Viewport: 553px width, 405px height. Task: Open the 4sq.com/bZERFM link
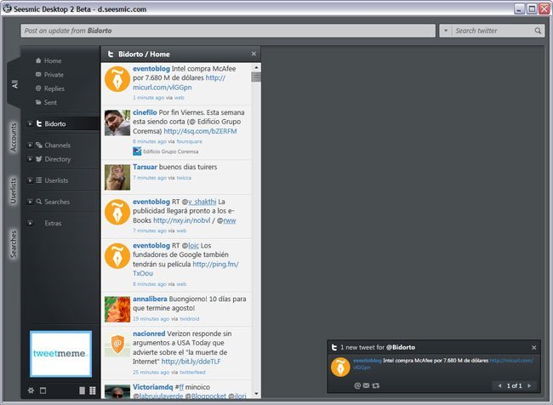[200, 131]
